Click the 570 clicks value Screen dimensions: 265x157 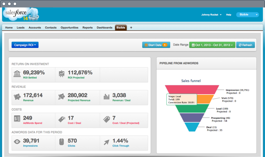point(72,141)
